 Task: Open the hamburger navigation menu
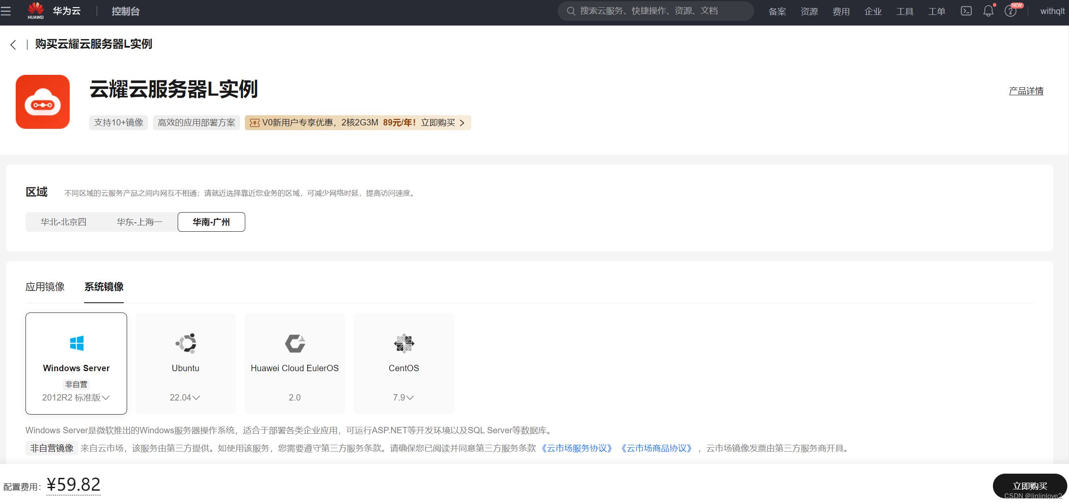click(6, 11)
